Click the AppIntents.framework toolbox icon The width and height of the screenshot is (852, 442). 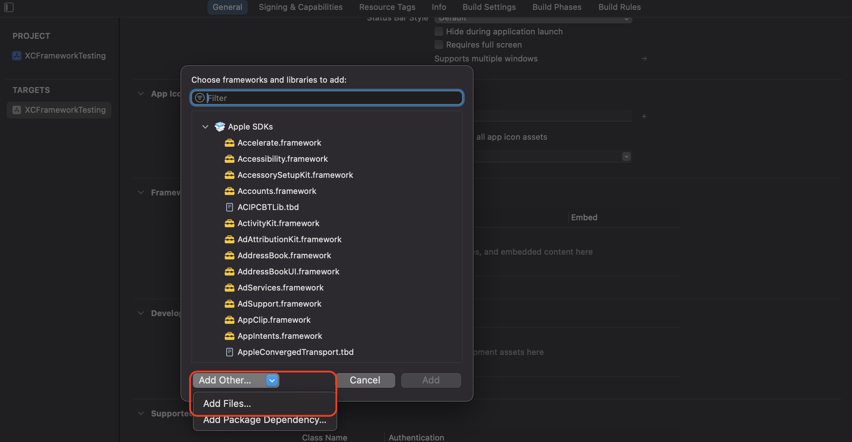(x=229, y=336)
